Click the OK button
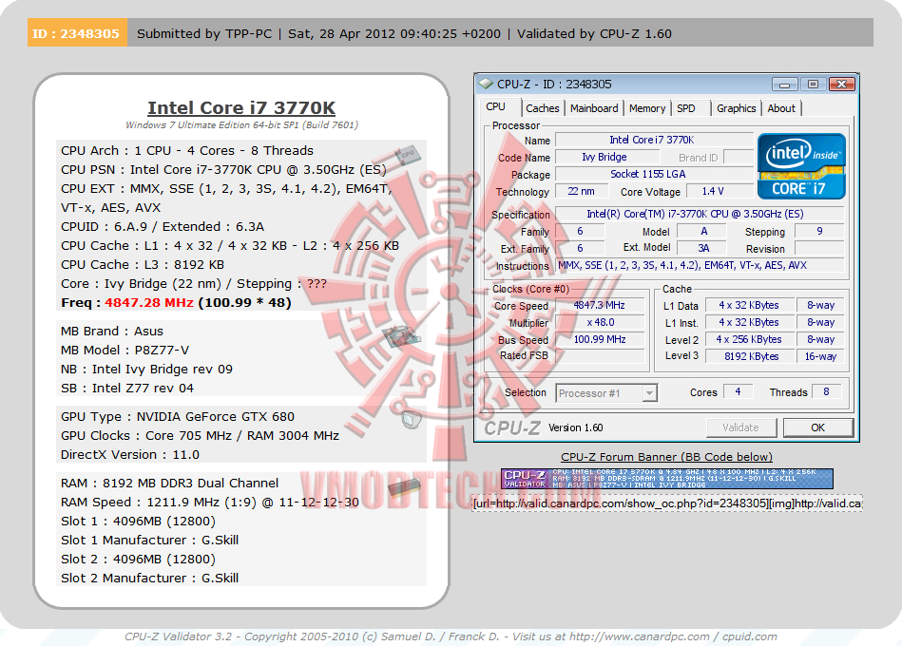Image resolution: width=902 pixels, height=646 pixels. coord(817,427)
